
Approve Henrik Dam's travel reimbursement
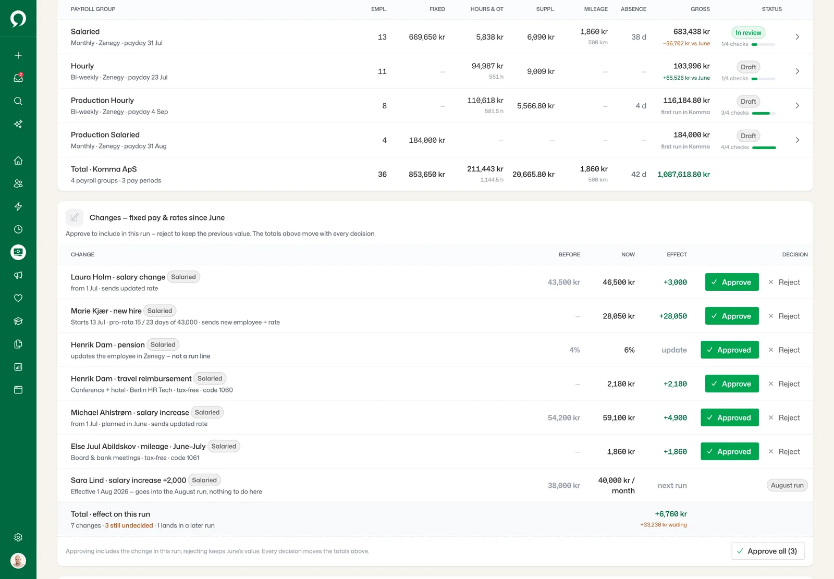point(732,384)
